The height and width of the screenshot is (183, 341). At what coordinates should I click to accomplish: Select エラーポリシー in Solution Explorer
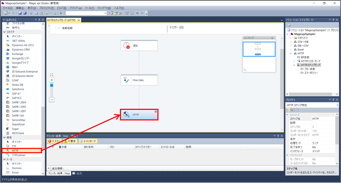point(311,73)
